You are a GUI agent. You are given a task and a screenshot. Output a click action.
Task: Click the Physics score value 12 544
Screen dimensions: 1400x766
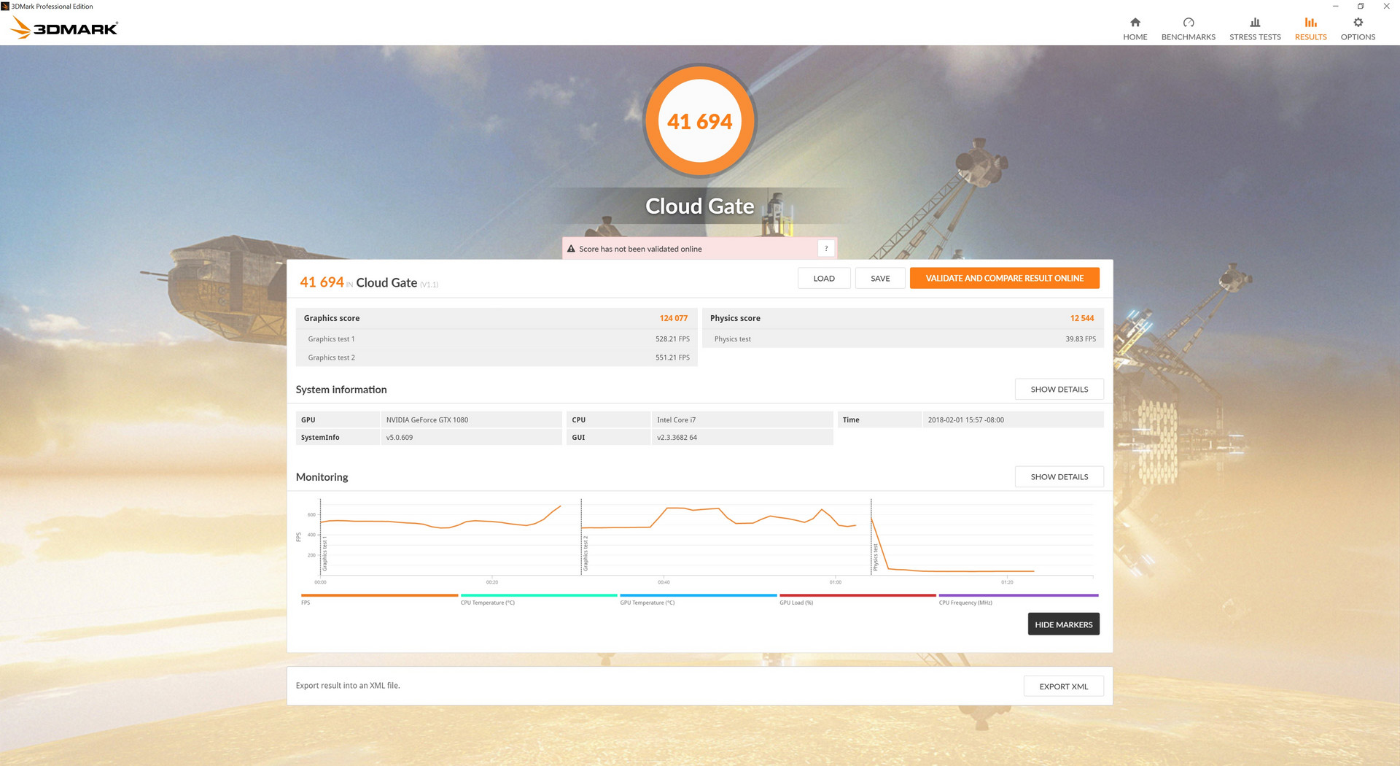(x=1081, y=318)
